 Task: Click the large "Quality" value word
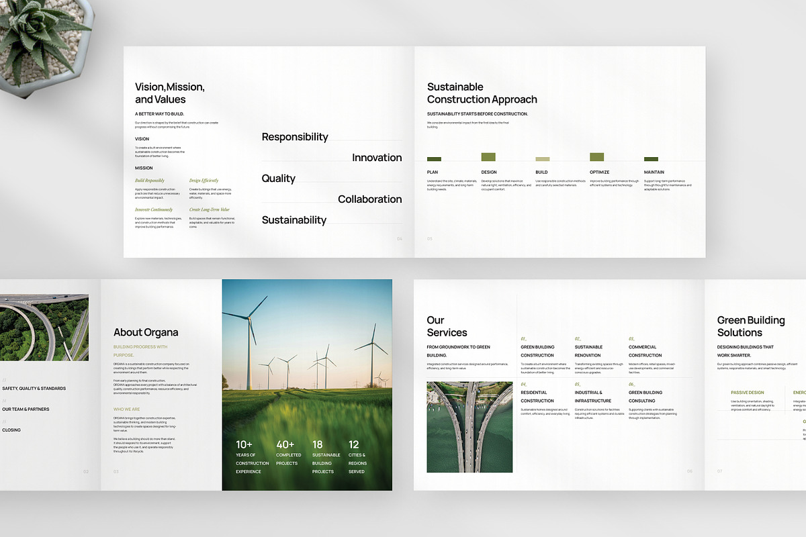click(x=279, y=179)
